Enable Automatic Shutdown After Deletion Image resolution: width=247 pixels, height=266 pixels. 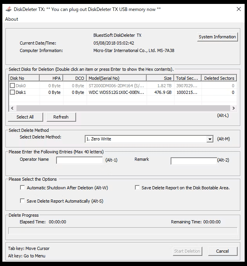pos(22,188)
